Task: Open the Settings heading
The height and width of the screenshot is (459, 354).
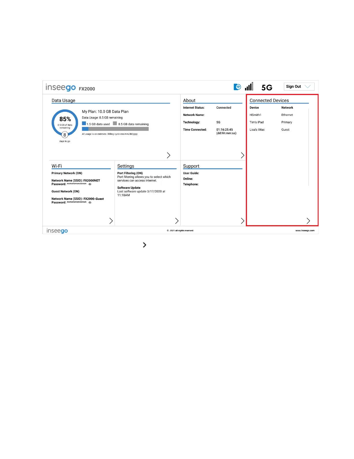Action: click(x=126, y=166)
